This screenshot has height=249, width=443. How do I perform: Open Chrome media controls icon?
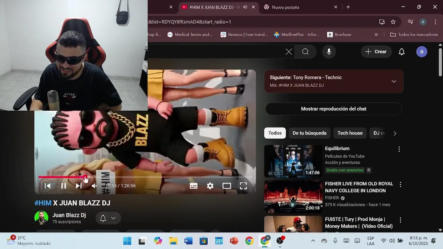410,22
